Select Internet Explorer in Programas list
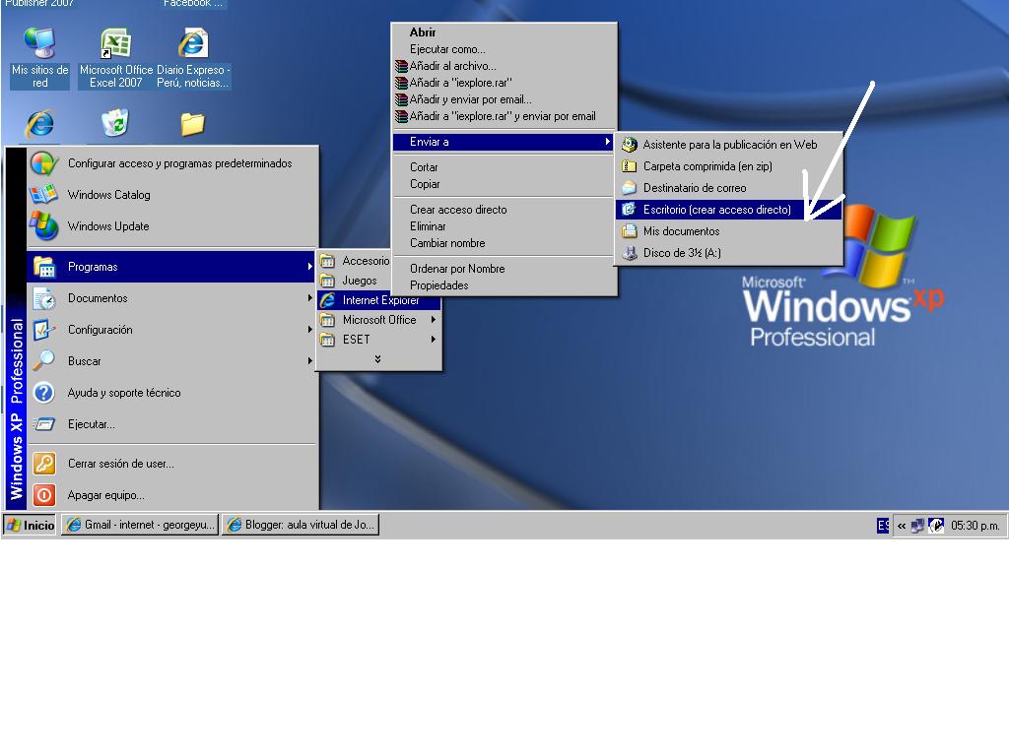 [x=379, y=300]
